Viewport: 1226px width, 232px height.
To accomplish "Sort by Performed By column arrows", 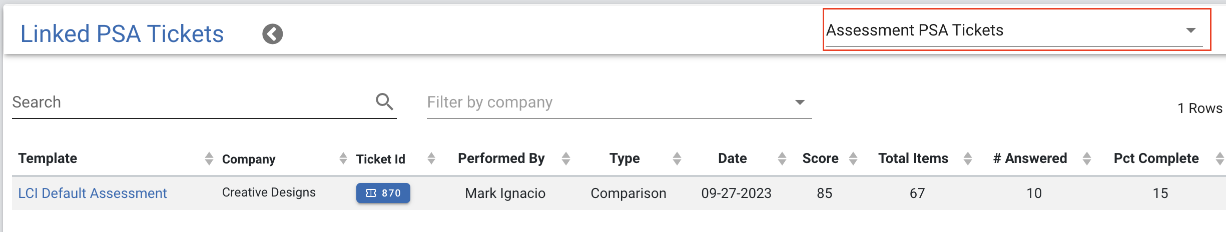I will pos(566,159).
